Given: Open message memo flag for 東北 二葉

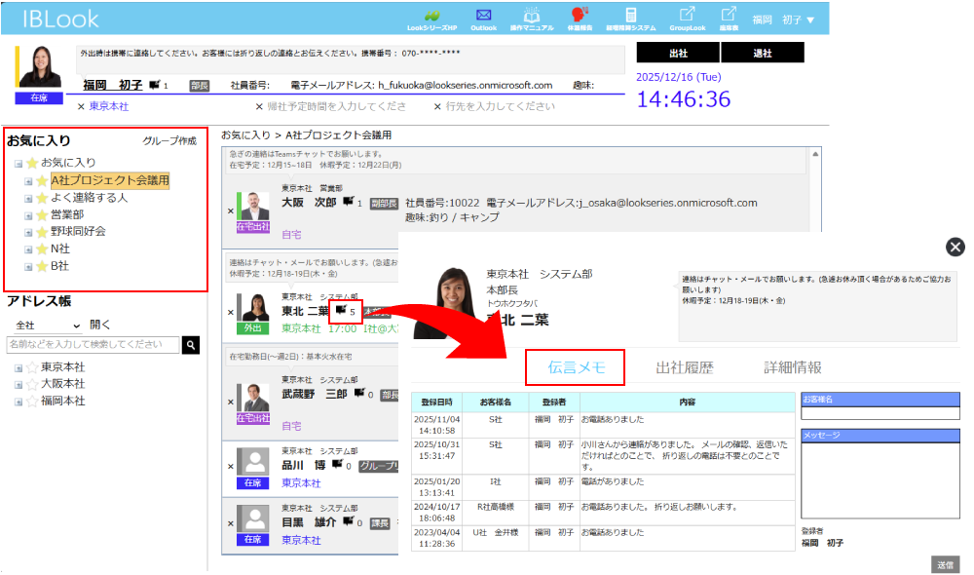Looking at the screenshot, I should [341, 312].
